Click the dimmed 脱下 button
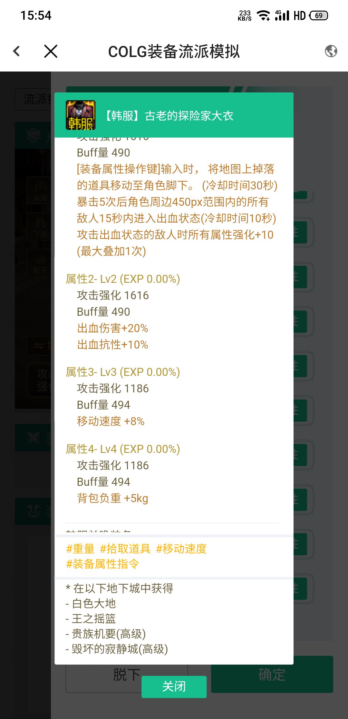 (127, 675)
